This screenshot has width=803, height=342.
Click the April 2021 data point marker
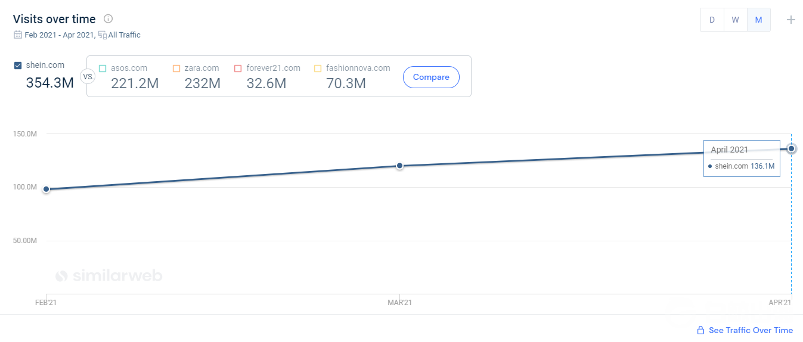pos(791,148)
